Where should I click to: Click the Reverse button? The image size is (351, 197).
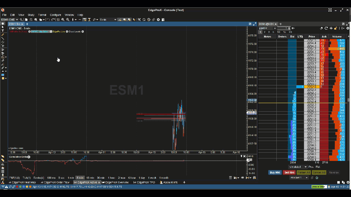(334, 172)
